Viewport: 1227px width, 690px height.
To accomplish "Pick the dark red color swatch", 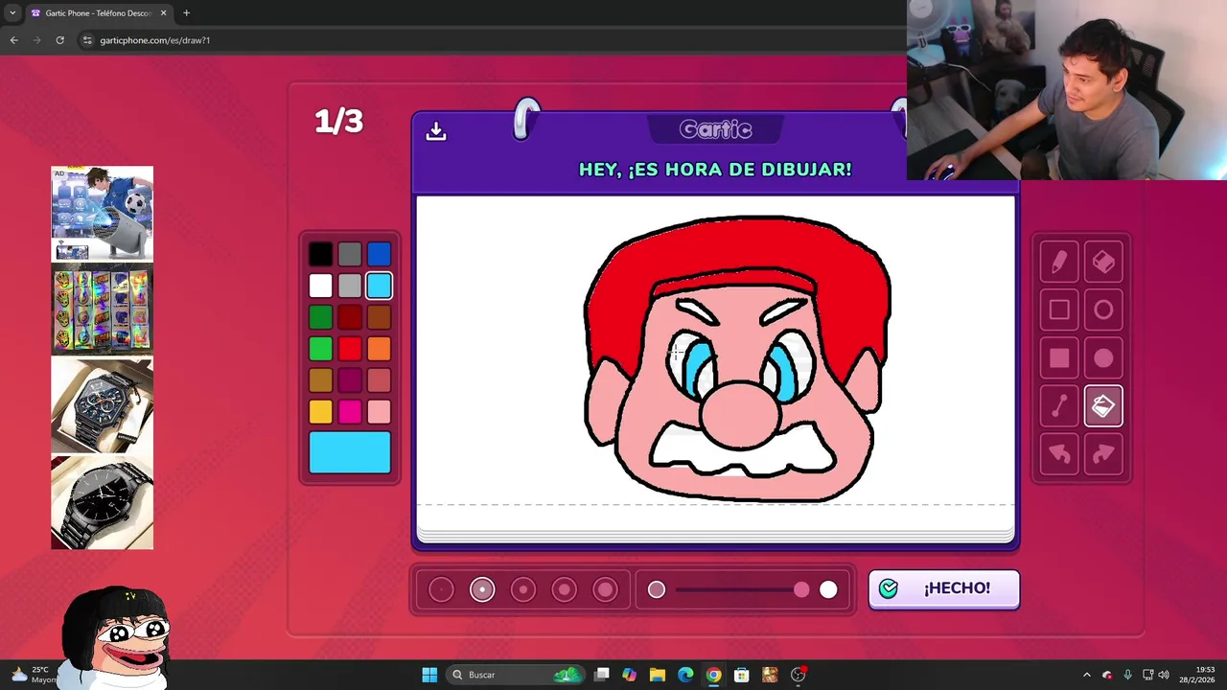I will click(x=350, y=317).
